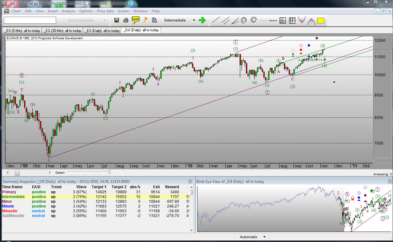Select the Primary row in Summary Inspector

pyautogui.click(x=9, y=192)
